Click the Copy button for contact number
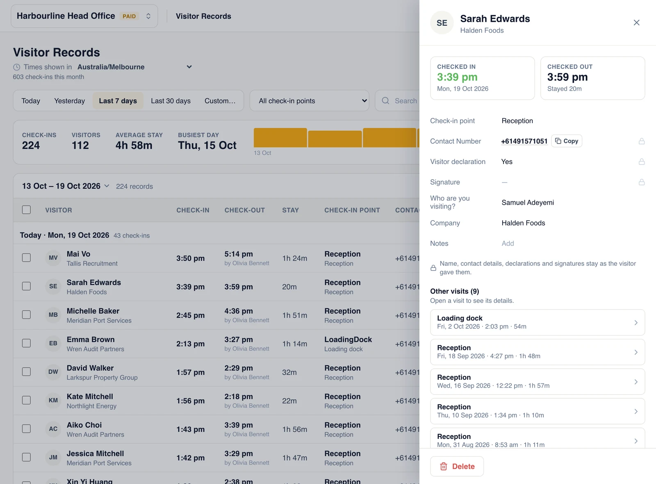Image resolution: width=656 pixels, height=484 pixels. pyautogui.click(x=567, y=141)
